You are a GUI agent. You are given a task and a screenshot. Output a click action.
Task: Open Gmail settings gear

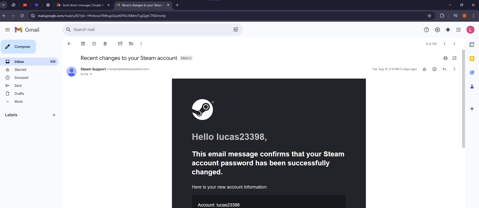437,30
